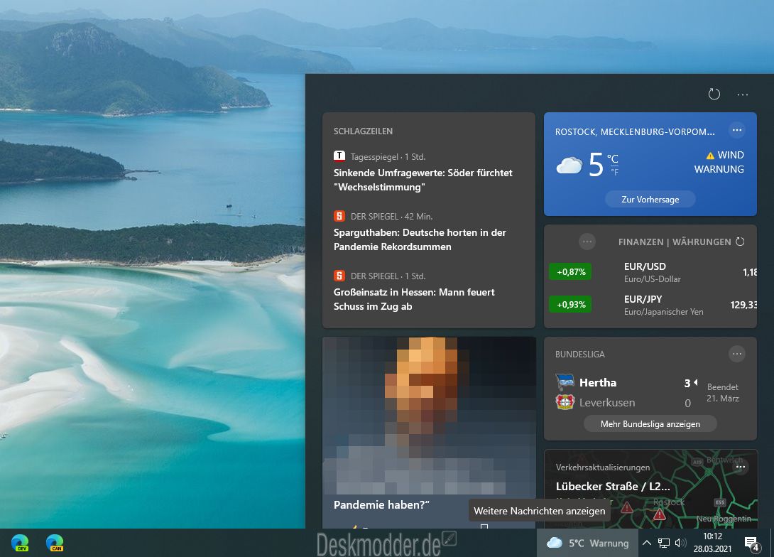Open the volume control tray icon

click(681, 544)
